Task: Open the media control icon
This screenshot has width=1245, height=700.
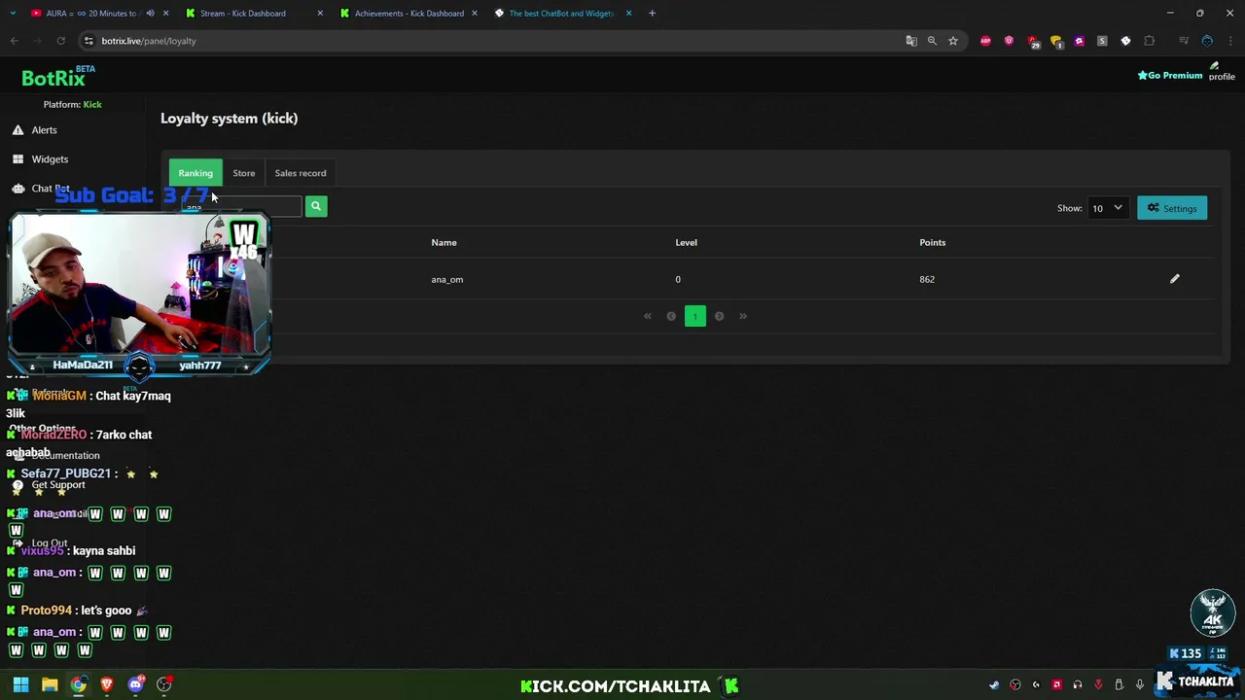Action: tap(1184, 41)
